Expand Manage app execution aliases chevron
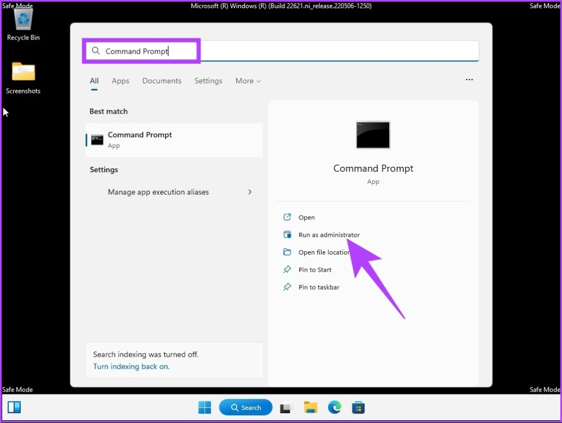562x423 pixels. [x=250, y=192]
